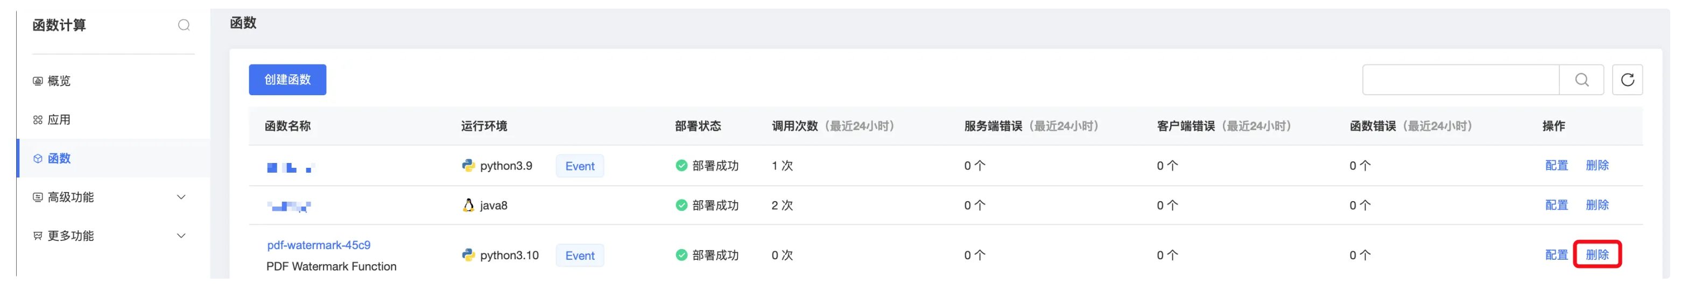Click the Event tag on python3.10 row

pyautogui.click(x=580, y=255)
